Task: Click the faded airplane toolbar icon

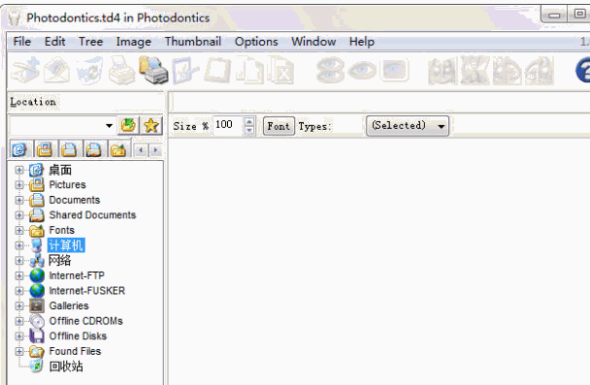Action: (25, 70)
